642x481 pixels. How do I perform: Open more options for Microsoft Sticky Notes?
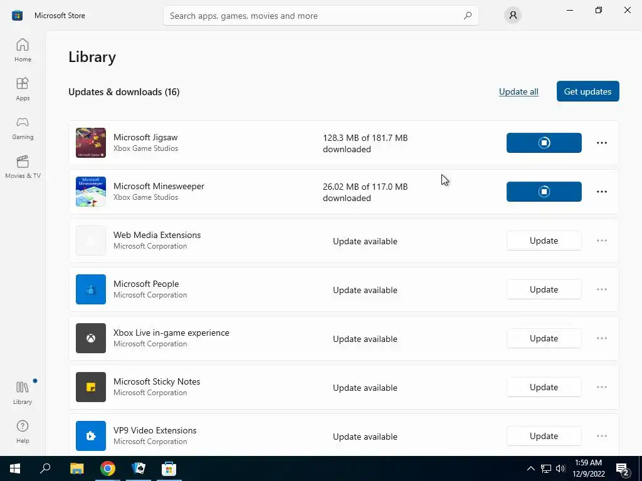pyautogui.click(x=601, y=387)
